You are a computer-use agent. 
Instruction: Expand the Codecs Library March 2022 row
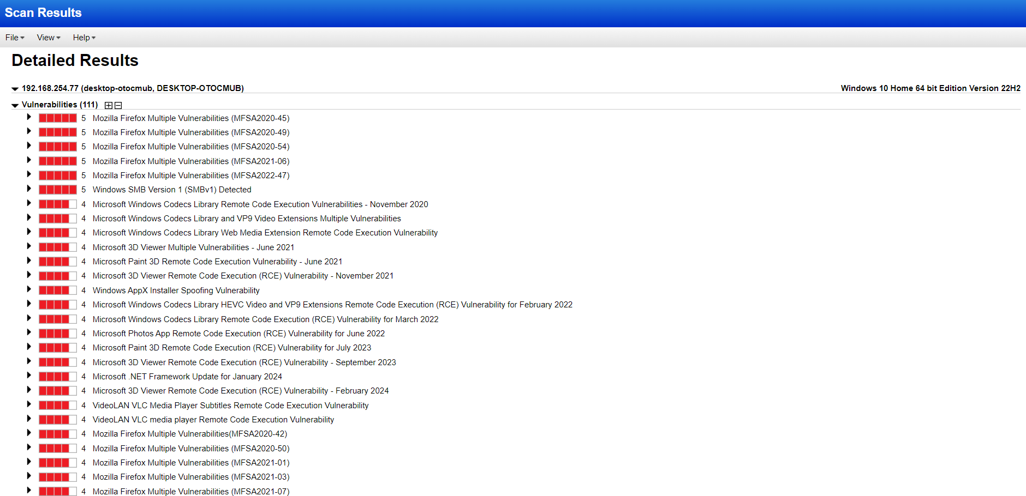[x=29, y=318]
